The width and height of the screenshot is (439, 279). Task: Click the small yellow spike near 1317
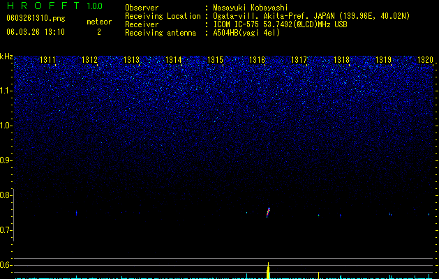(x=319, y=275)
